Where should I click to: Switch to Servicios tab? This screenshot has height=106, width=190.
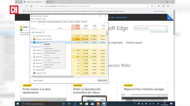pyautogui.click(x=84, y=22)
